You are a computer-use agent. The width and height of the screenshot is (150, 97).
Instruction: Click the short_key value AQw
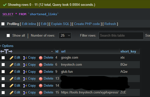124,71
